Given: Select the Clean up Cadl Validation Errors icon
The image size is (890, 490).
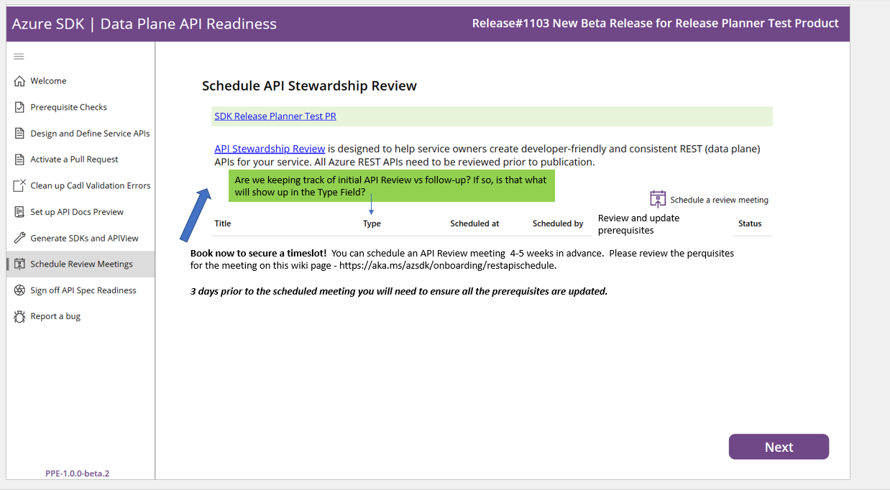Looking at the screenshot, I should pos(20,185).
